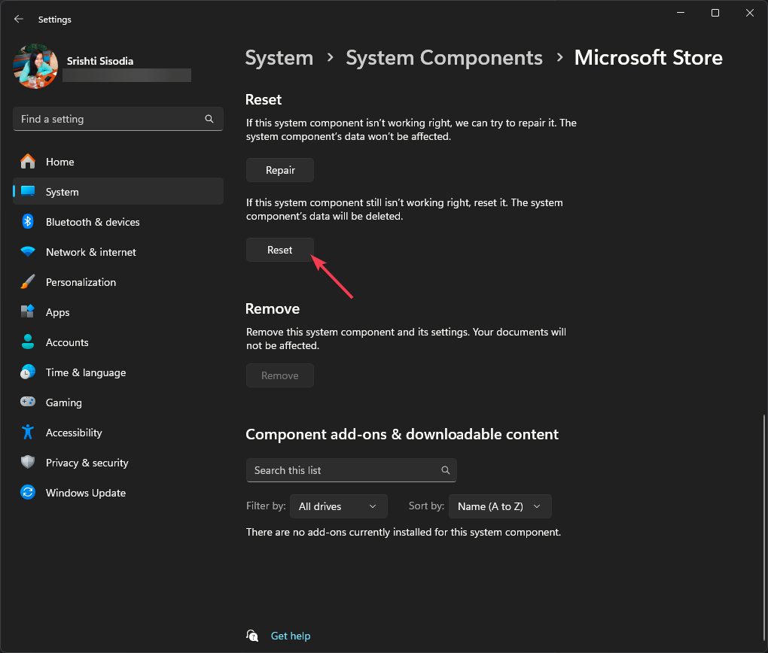Close the Settings window
This screenshot has height=653, width=768.
pos(750,13)
